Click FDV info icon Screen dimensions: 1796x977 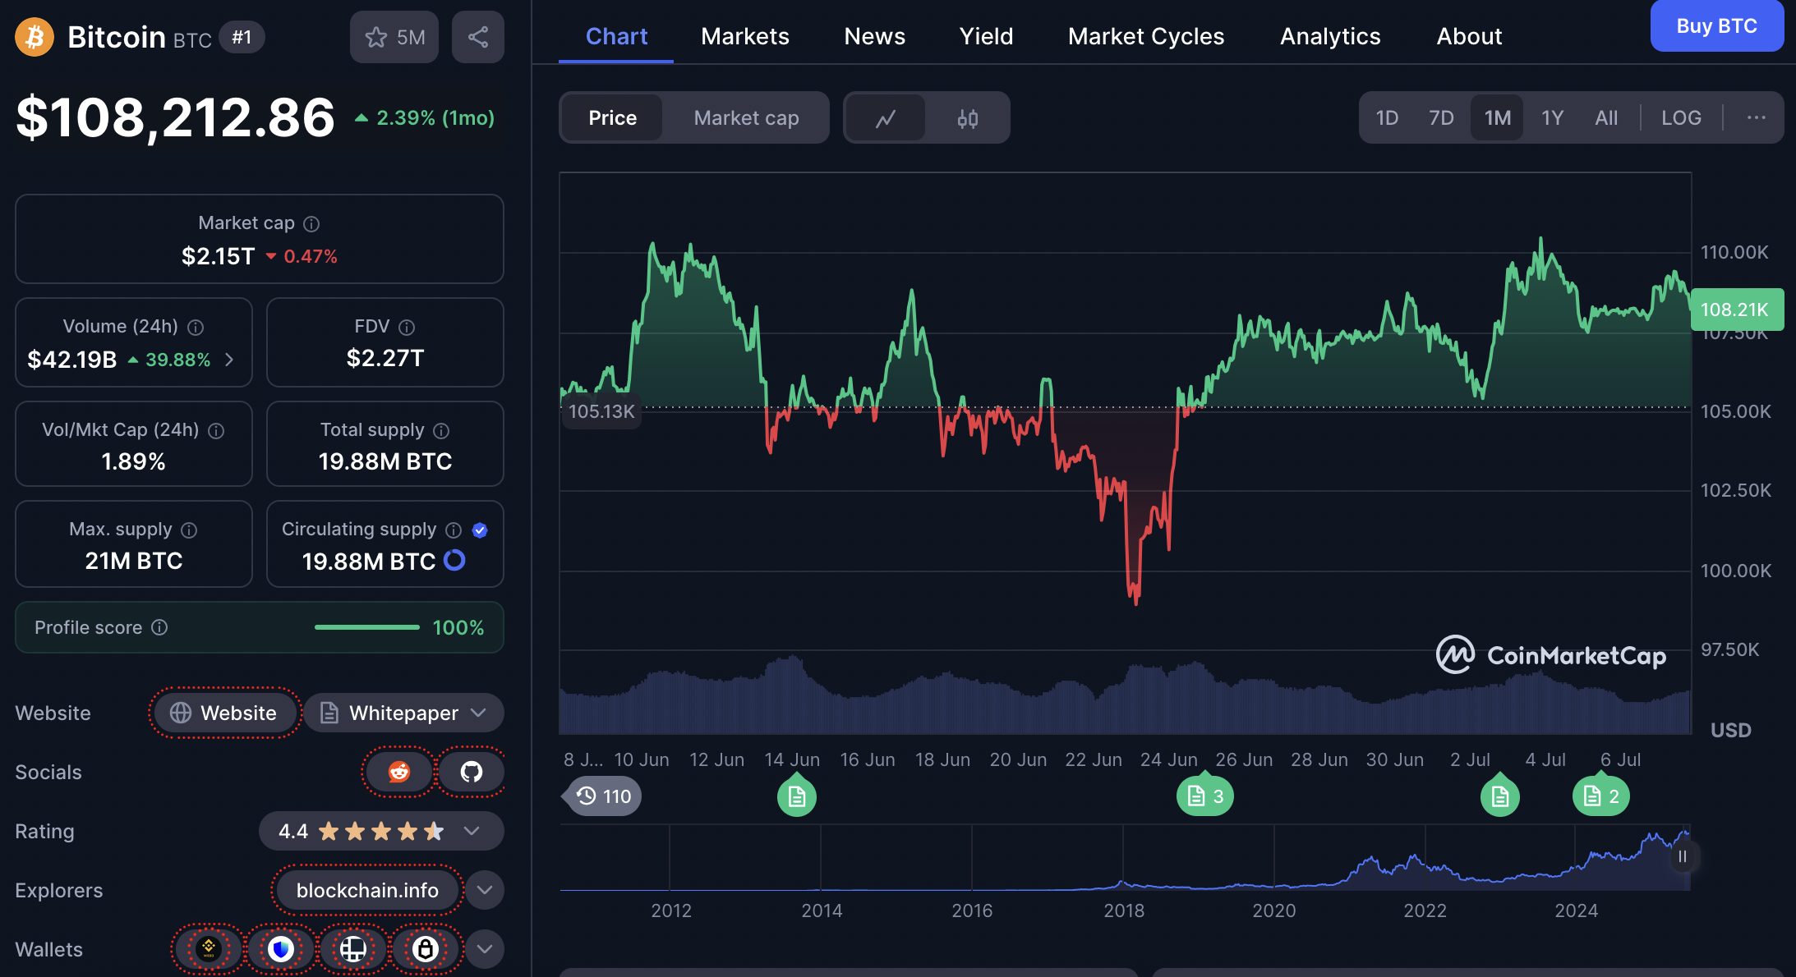coord(407,327)
